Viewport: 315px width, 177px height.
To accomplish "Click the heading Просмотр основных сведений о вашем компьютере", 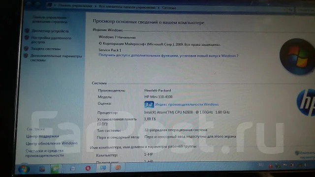I will click(x=149, y=22).
